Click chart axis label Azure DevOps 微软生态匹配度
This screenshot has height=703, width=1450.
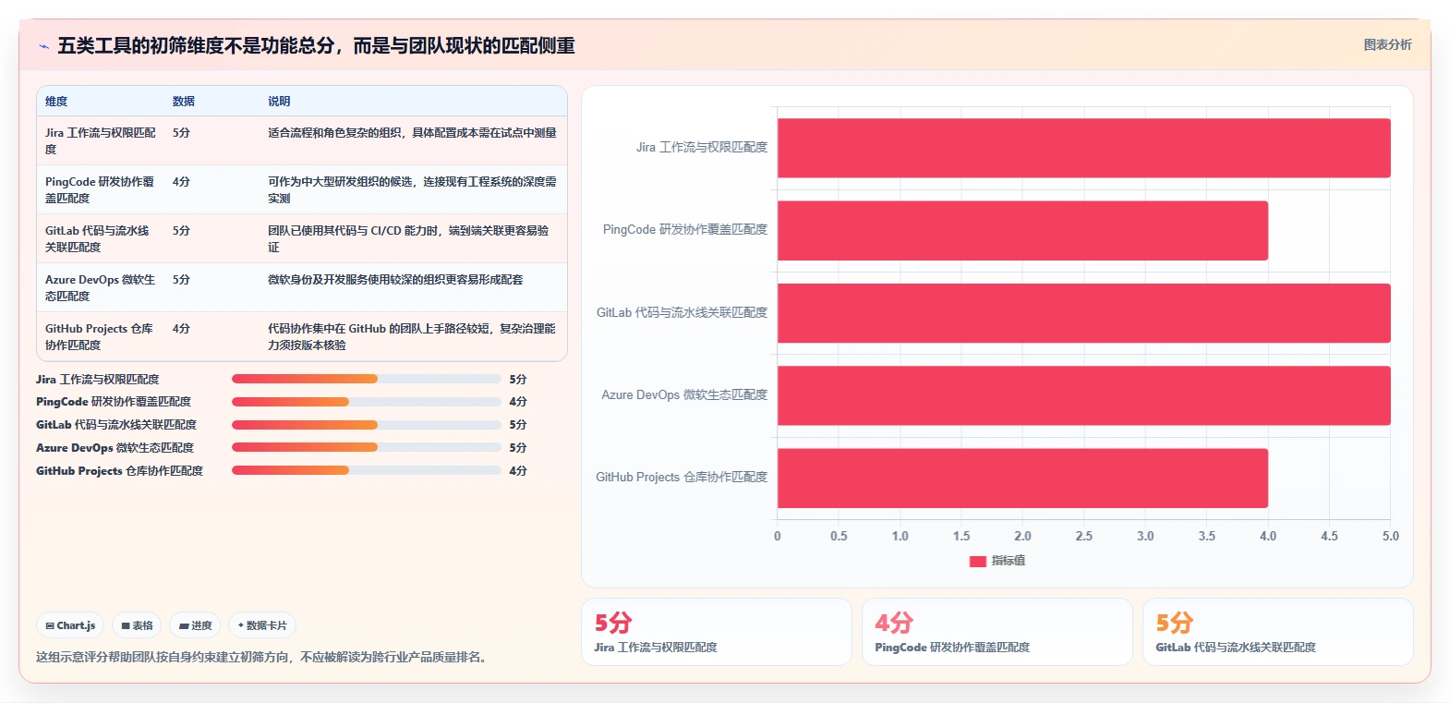coord(684,394)
